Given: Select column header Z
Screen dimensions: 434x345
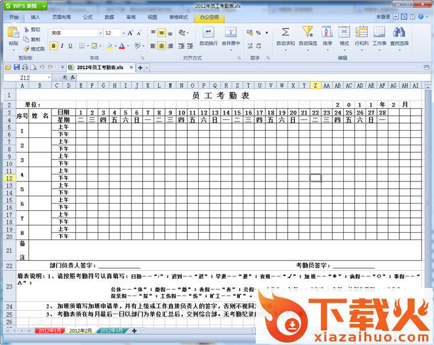Looking at the screenshot, I should point(315,86).
